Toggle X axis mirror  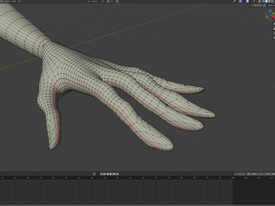tap(255, 5)
